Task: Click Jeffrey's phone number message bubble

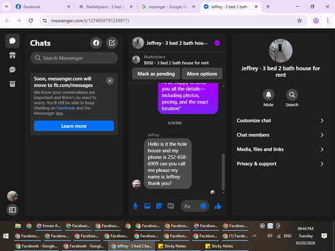Action: [x=167, y=164]
